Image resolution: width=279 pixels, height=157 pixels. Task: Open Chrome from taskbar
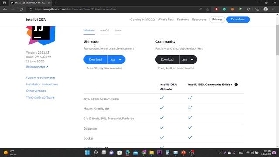(143, 153)
